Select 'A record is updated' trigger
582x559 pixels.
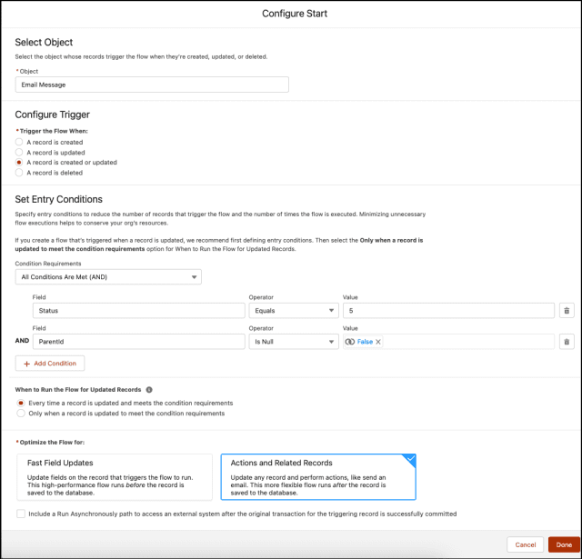click(x=21, y=153)
